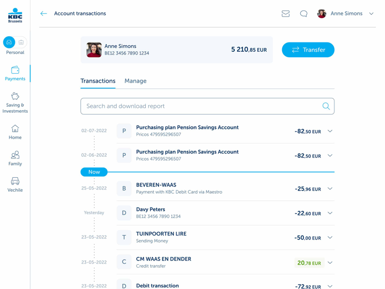Viewport: 385px width, 289px height.
Task: Click the D icon for Davy Peters
Action: coord(124,213)
